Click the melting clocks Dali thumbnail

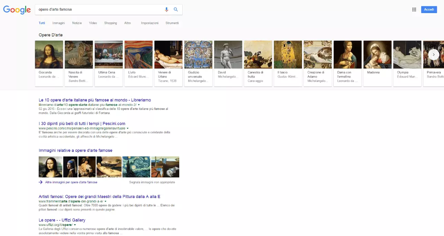point(165,167)
